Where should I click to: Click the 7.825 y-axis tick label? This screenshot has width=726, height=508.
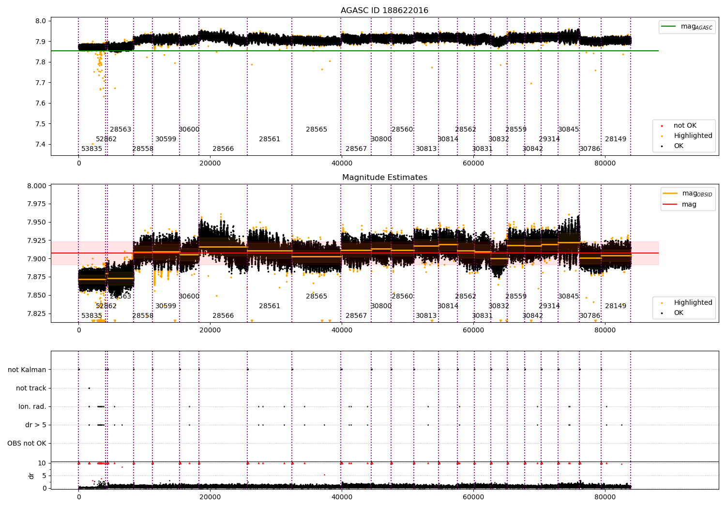coord(36,314)
